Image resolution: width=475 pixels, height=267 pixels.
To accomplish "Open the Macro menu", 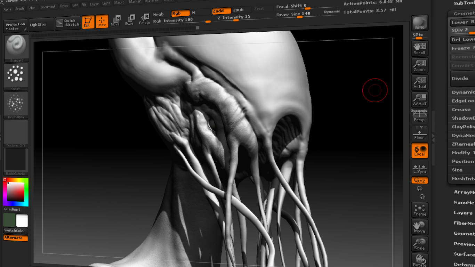I will click(119, 2).
